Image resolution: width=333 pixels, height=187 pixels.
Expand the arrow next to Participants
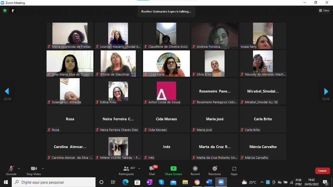coord(139,168)
